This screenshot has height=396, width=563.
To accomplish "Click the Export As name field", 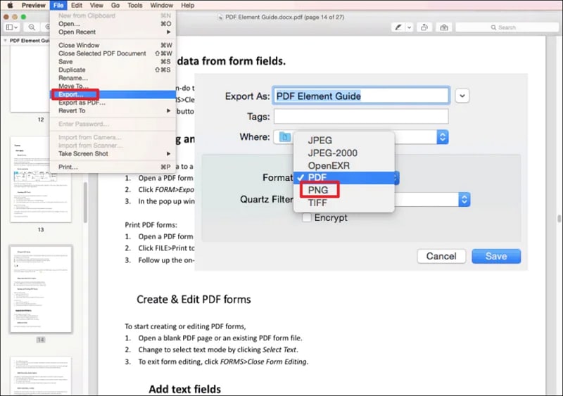I will (361, 96).
